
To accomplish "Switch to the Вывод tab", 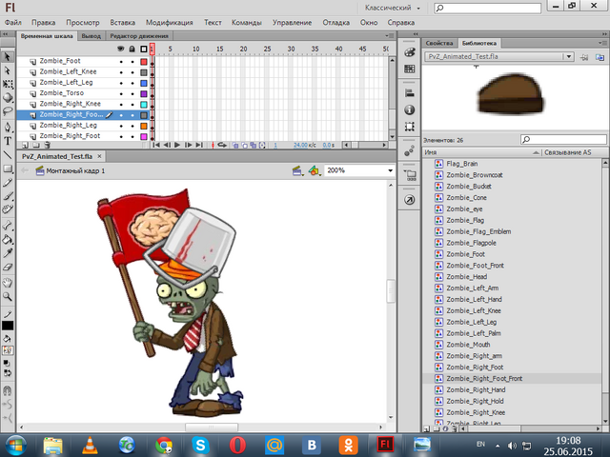I will point(91,36).
